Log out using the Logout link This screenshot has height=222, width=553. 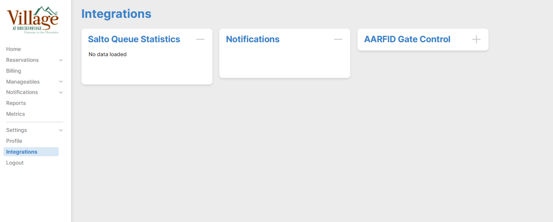click(x=15, y=163)
